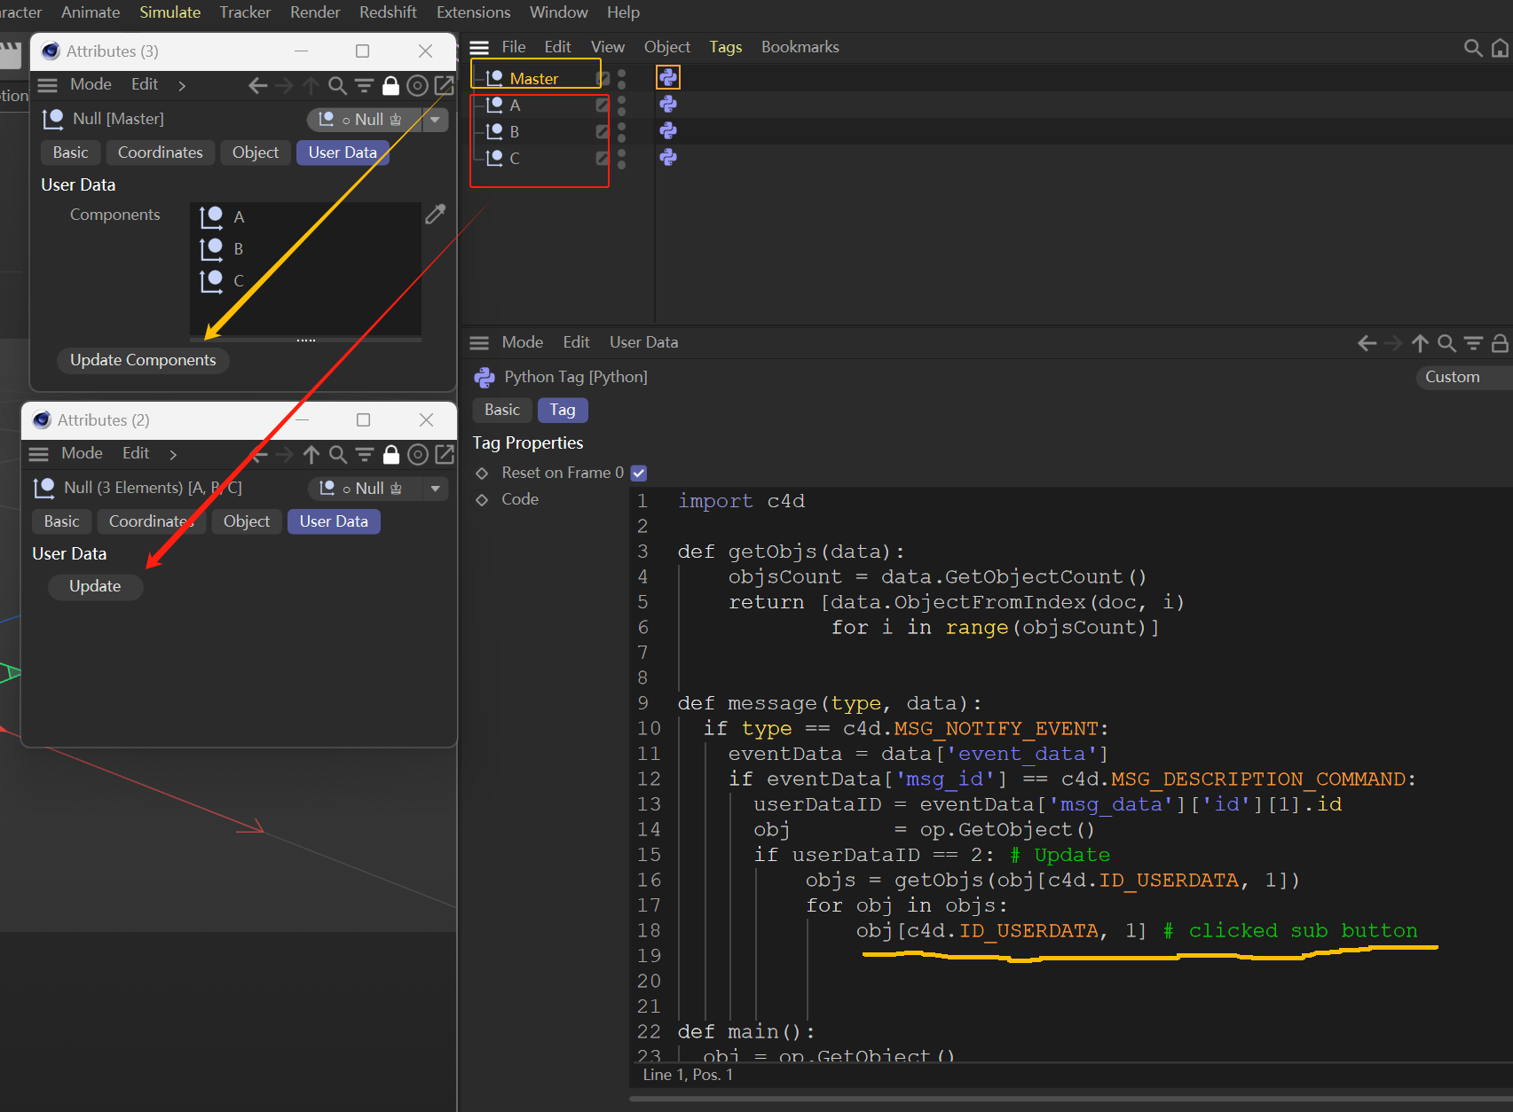
Task: Open the Null dropdown arrow in Attributes (3)
Action: pos(435,120)
